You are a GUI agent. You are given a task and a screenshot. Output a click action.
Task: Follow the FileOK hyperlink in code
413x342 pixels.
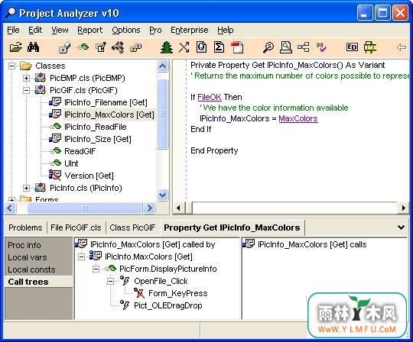pos(210,97)
